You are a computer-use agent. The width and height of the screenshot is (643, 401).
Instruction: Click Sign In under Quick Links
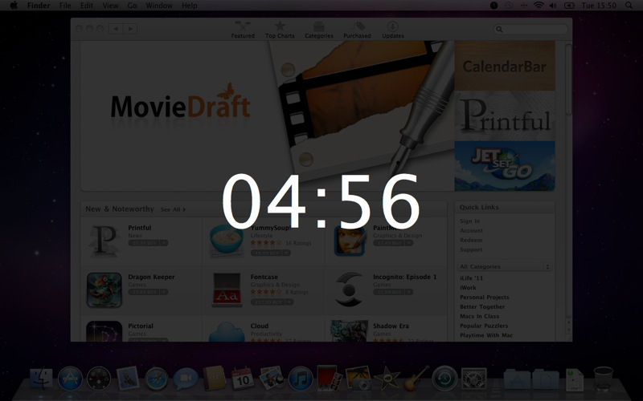point(469,221)
